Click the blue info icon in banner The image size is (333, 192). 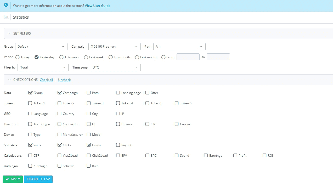[x=6, y=5]
